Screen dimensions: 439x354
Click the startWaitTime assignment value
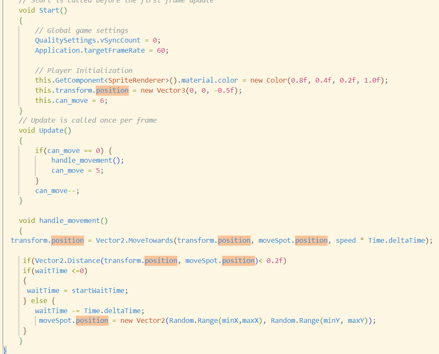point(100,290)
